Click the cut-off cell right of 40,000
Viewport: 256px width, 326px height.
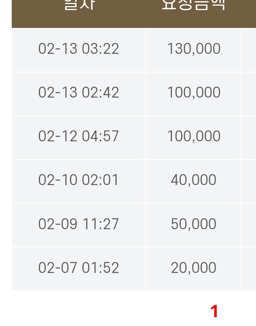tap(249, 181)
